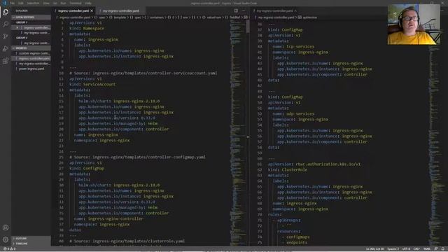The image size is (448, 252).
Task: Open the Accounts icon in activity bar
Action: pos(6,227)
